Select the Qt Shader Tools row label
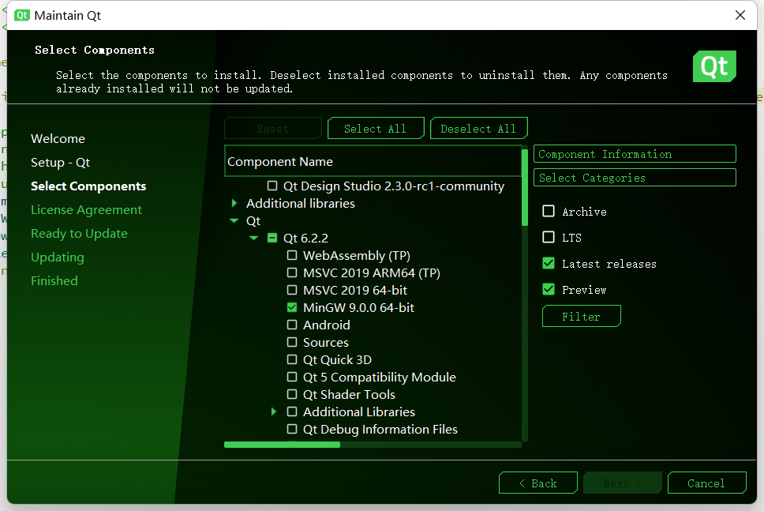 349,394
